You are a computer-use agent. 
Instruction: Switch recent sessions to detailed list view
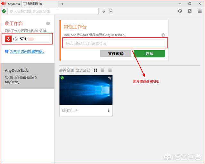point(110,70)
